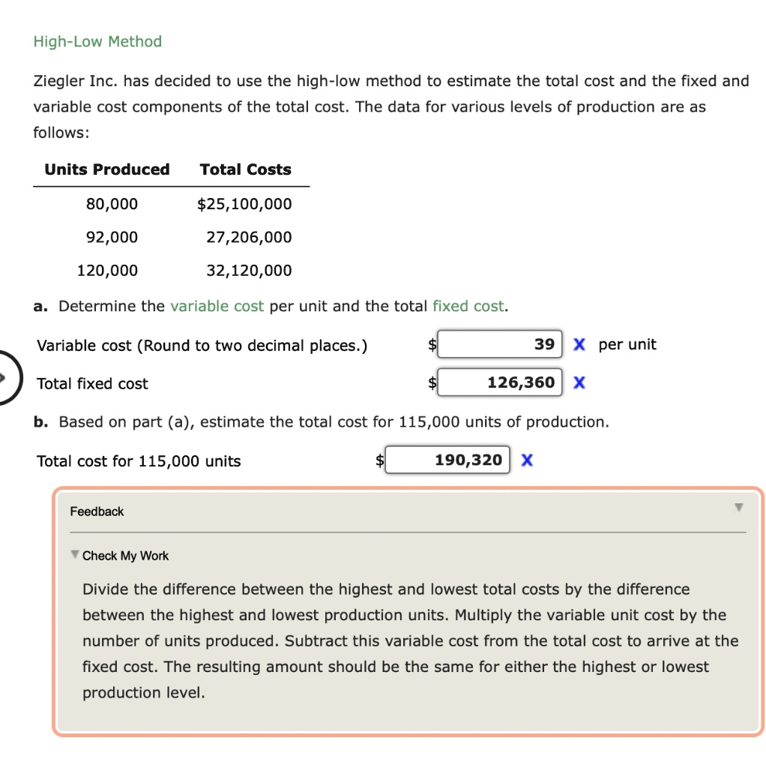
Task: Select the total cost input showing 190,320
Action: click(447, 460)
